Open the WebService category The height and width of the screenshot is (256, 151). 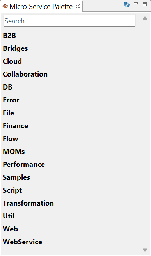click(23, 242)
